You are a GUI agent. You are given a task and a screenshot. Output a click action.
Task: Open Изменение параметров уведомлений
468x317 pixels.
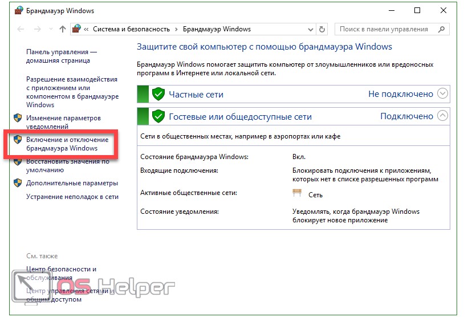(63, 122)
